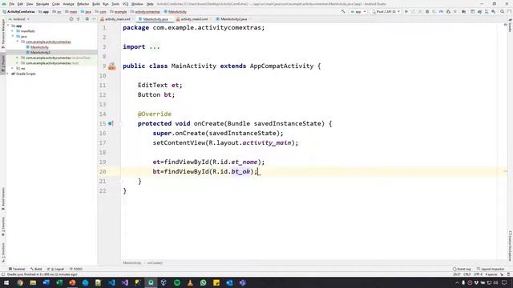Open the Refactor menu
513x288 pixels.
(83, 4)
